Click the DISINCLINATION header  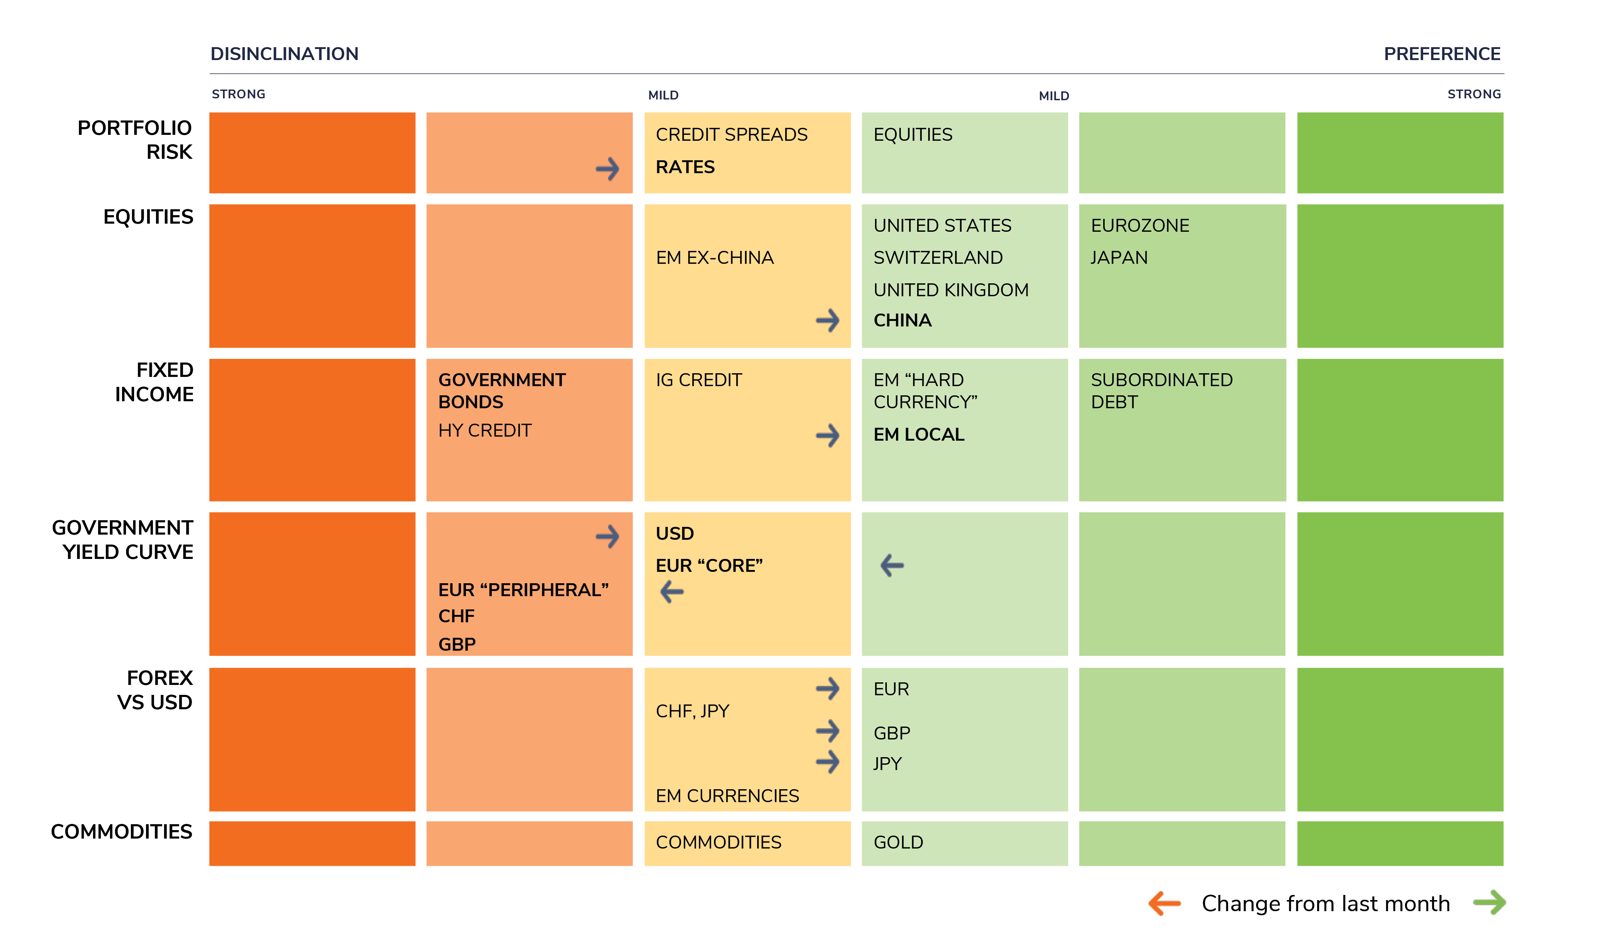point(284,54)
